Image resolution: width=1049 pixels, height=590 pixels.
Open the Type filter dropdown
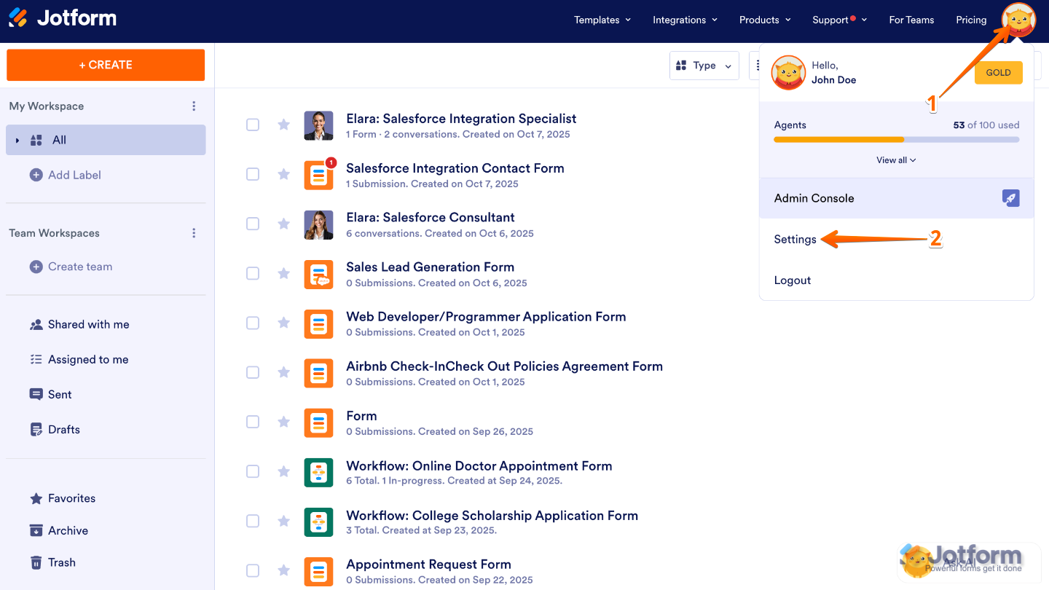(x=704, y=66)
